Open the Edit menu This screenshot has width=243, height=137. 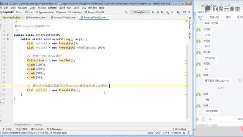[6, 8]
